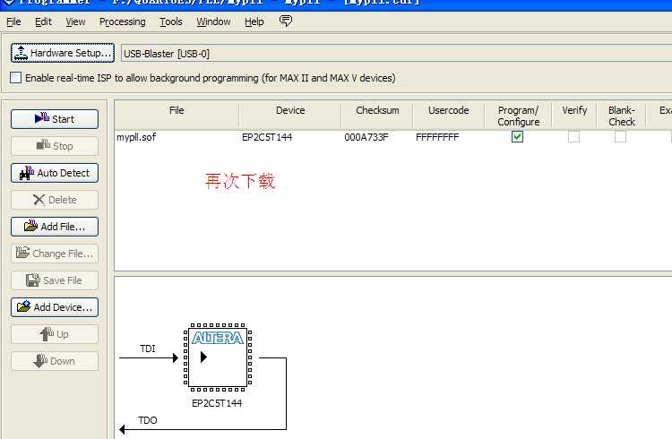This screenshot has width=672, height=439.
Task: Move the entry Up
Action: click(x=55, y=334)
